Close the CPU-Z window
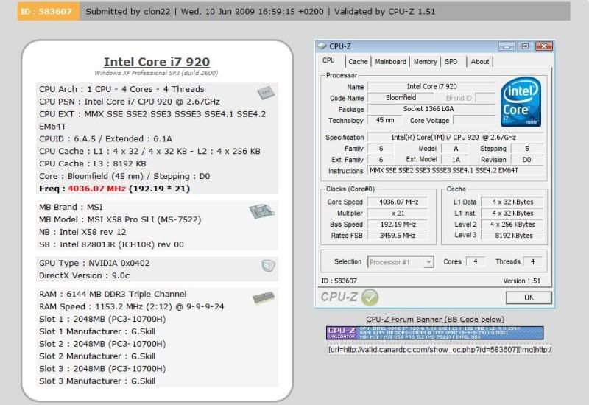Screen dimensions: 589x405 (x=544, y=46)
